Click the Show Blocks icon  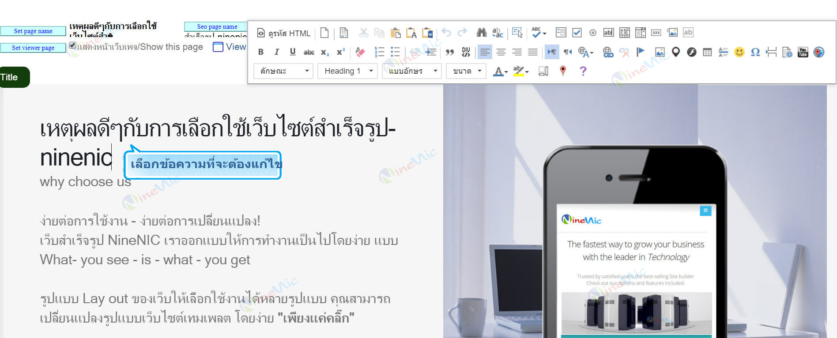[x=543, y=71]
